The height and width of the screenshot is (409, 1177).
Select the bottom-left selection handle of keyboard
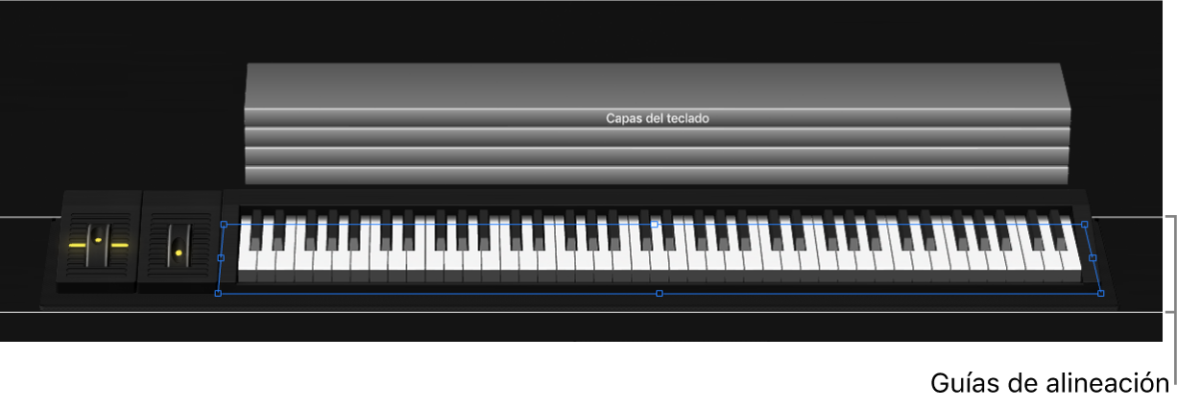click(x=218, y=293)
